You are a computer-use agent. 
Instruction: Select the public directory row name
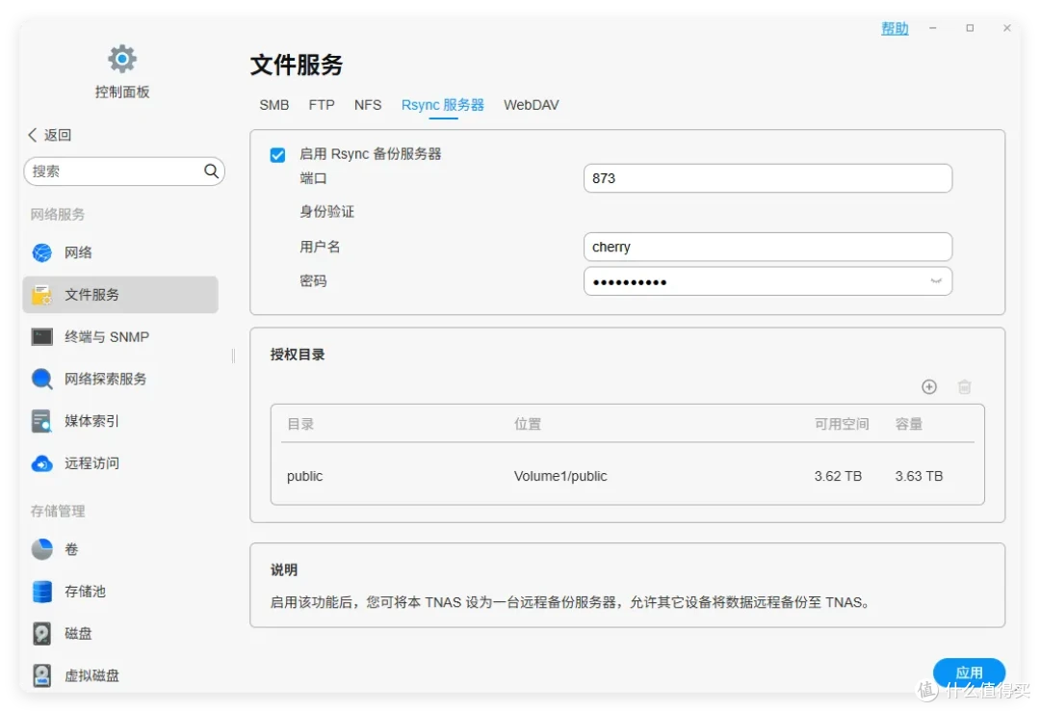(x=304, y=476)
